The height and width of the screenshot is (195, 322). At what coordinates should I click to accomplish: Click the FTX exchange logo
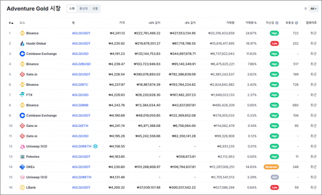pyautogui.click(x=22, y=95)
